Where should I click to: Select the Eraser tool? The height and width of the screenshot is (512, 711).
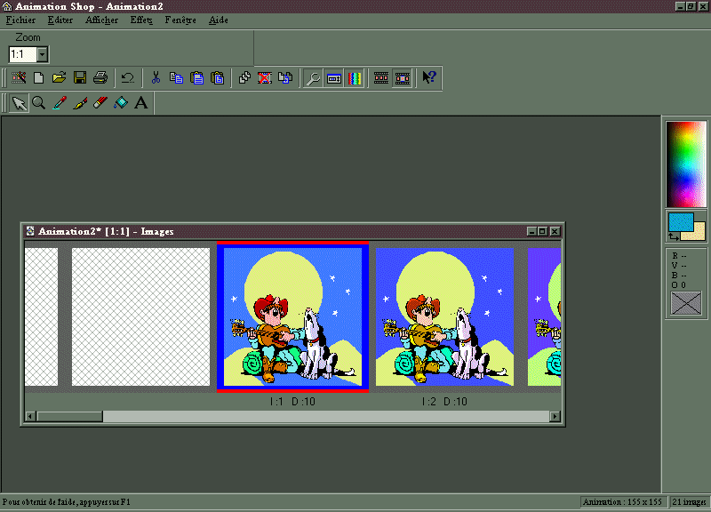click(x=100, y=103)
